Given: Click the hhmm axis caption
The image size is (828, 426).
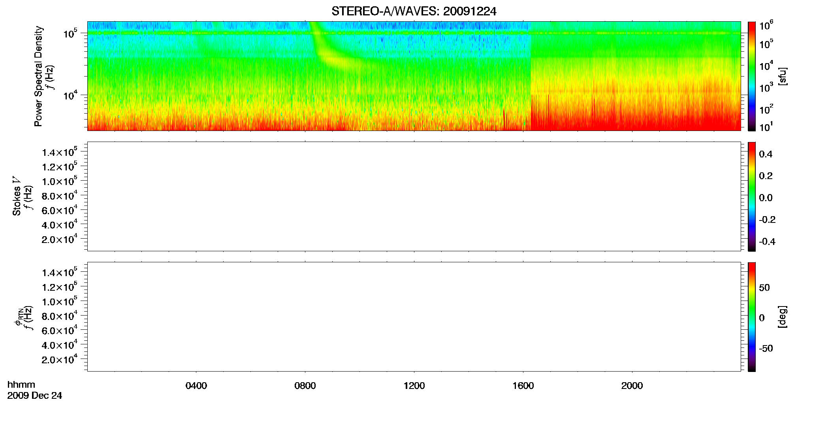Looking at the screenshot, I should [x=21, y=385].
